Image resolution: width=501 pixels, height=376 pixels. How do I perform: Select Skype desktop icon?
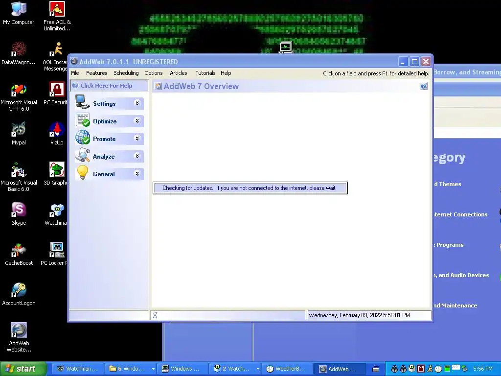19,214
